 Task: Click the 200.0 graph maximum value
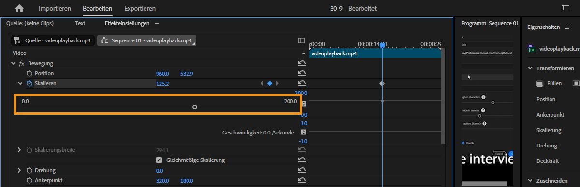pos(301,93)
